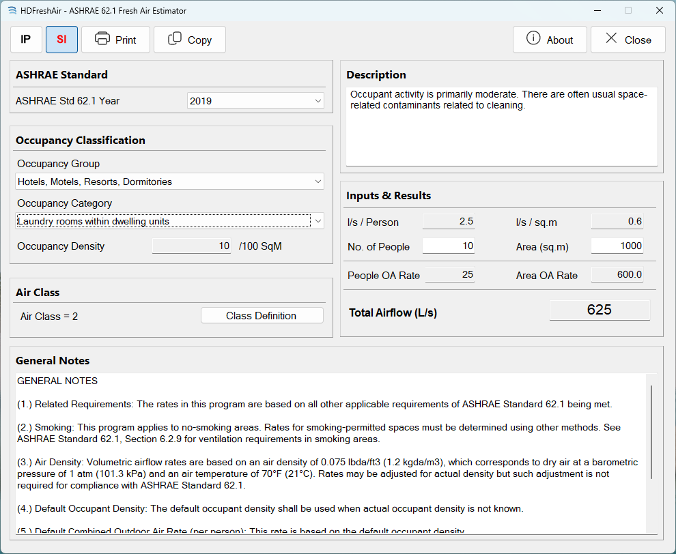Click note '(2.) Smoking' paragraph
This screenshot has height=554, width=676.
[x=319, y=433]
